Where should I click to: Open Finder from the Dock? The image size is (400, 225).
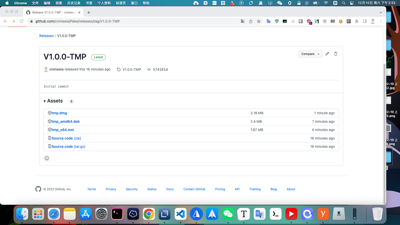tap(22, 214)
